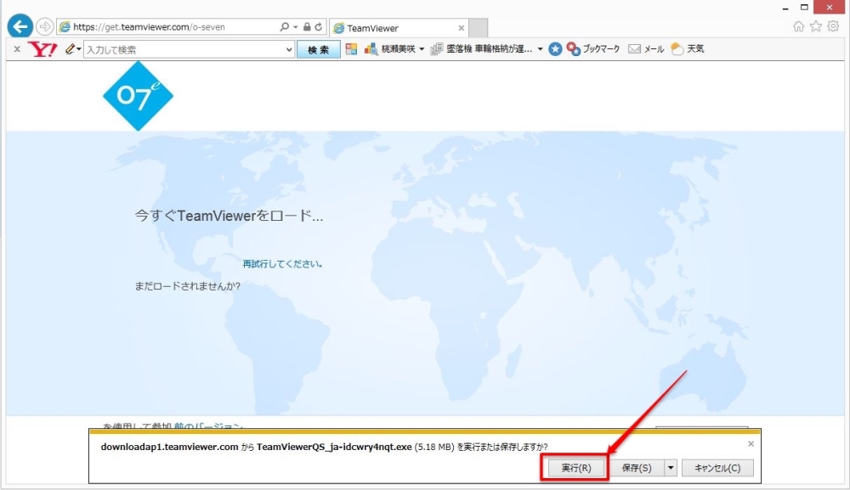Click the 再試行してください retry link
Viewport: 850px width, 490px height.
tap(282, 263)
